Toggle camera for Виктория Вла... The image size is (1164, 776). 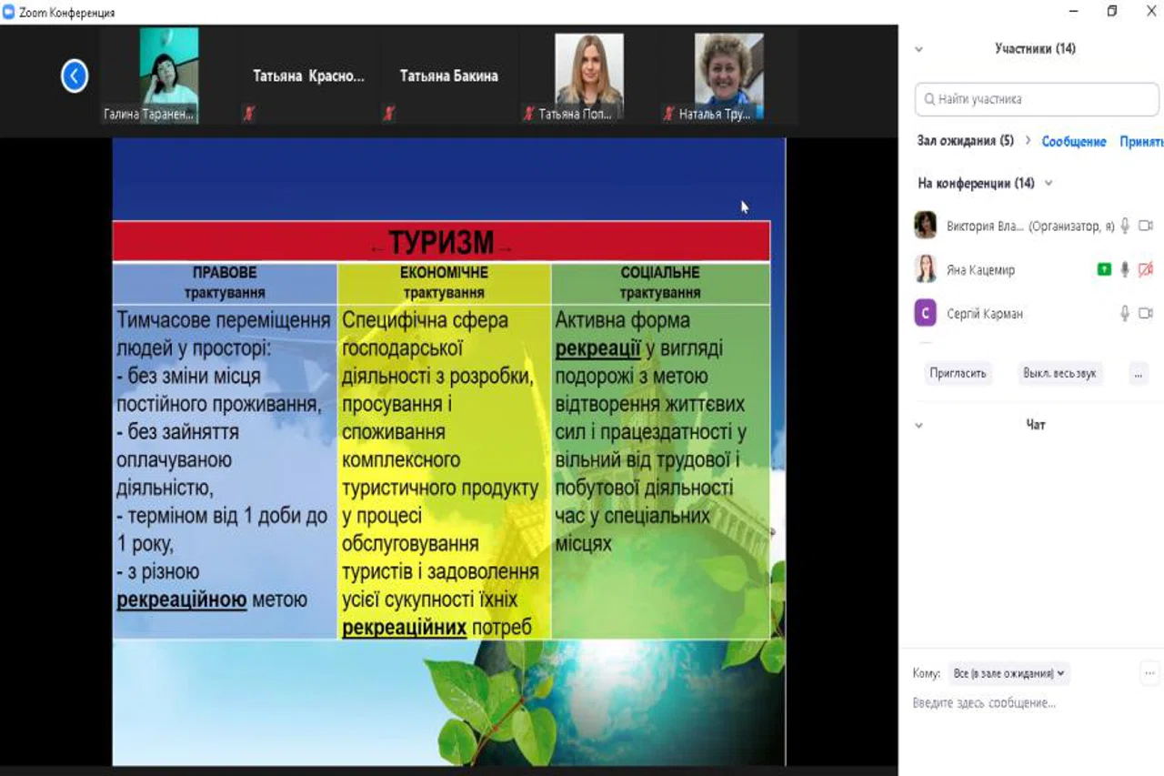(x=1146, y=226)
